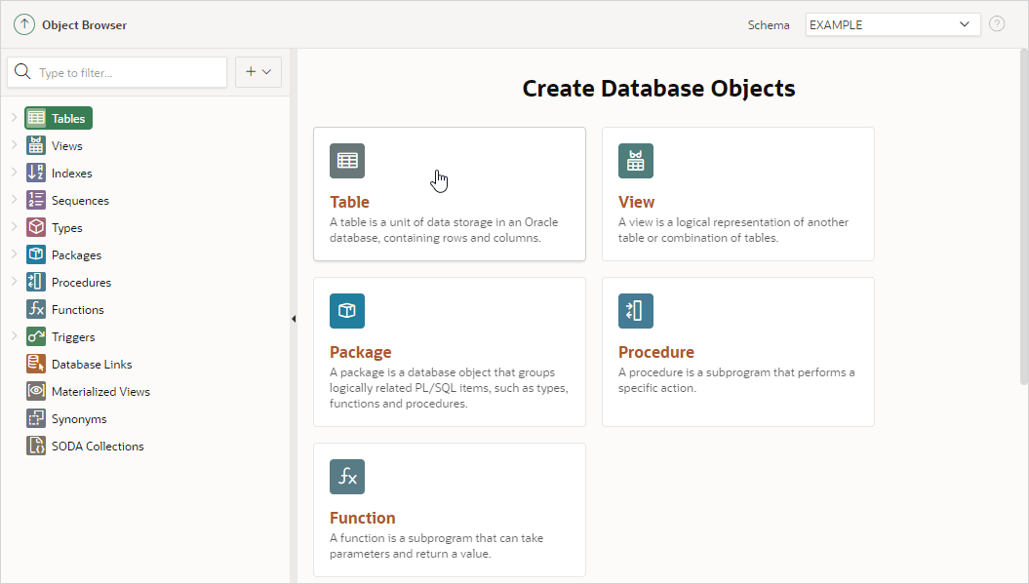Screen dimensions: 1029x584
Task: Open the Create Procedure card
Action: 737,352
